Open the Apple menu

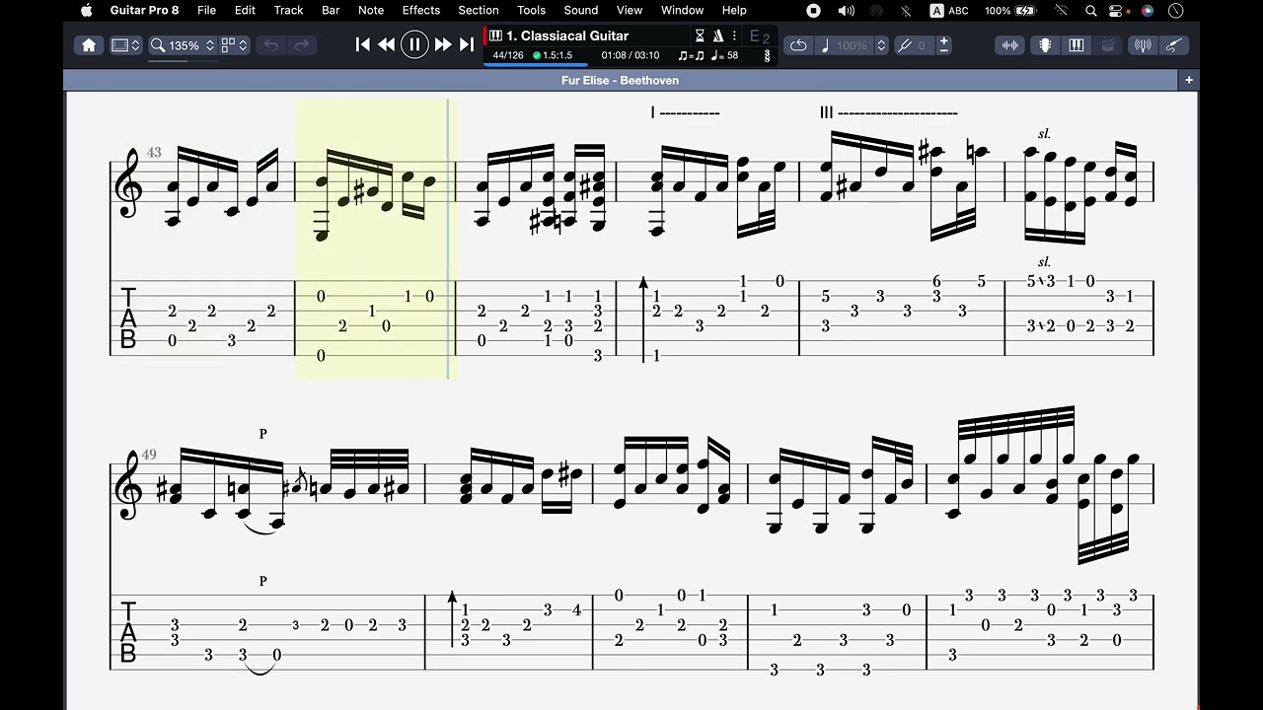click(86, 10)
